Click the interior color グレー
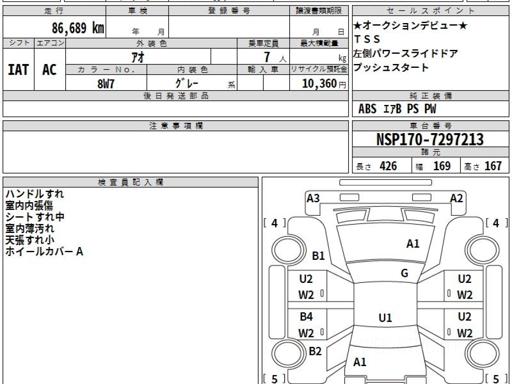The image size is (512, 384). (x=188, y=83)
